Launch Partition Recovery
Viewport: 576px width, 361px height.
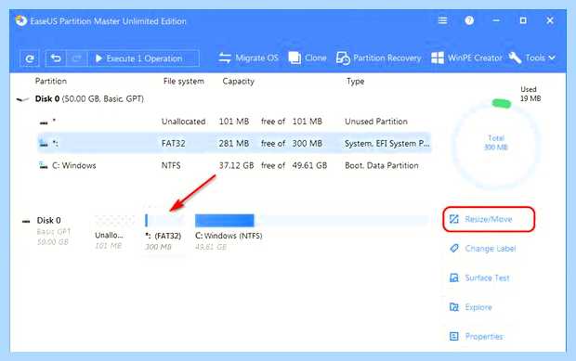[x=379, y=58]
